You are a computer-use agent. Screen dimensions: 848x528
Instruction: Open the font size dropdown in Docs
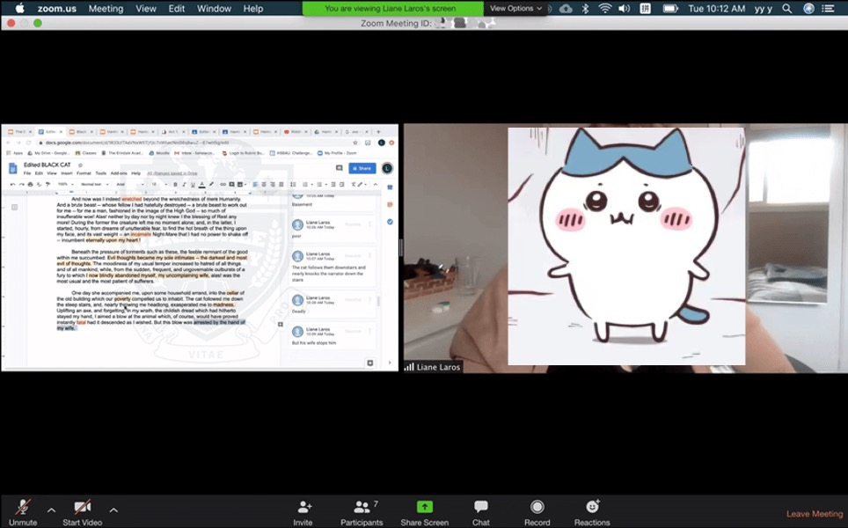tap(159, 185)
